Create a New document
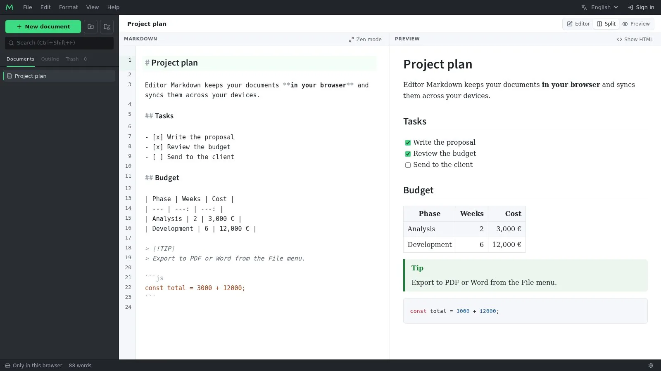 (x=43, y=27)
